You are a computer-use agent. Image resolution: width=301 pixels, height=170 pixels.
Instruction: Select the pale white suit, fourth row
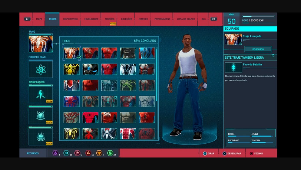point(147,101)
